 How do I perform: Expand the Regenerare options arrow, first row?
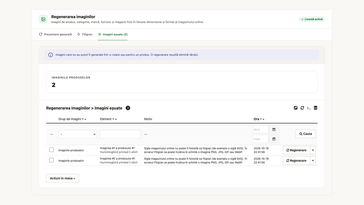[313, 150]
